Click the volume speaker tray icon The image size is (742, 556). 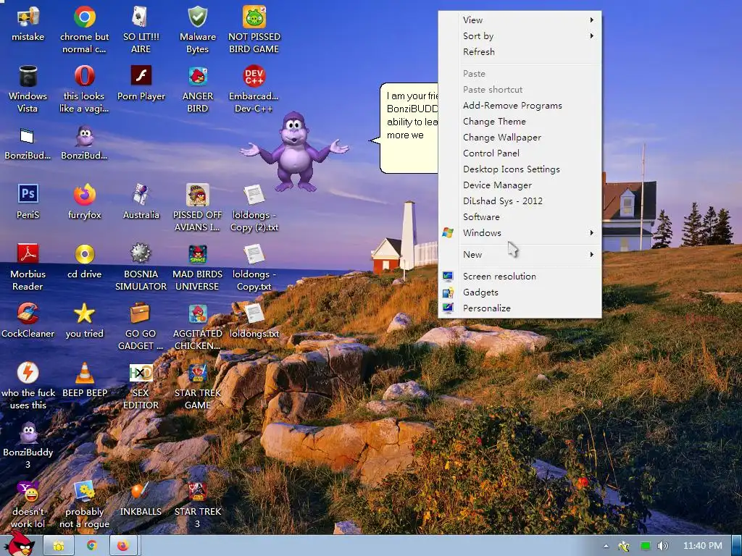click(662, 546)
